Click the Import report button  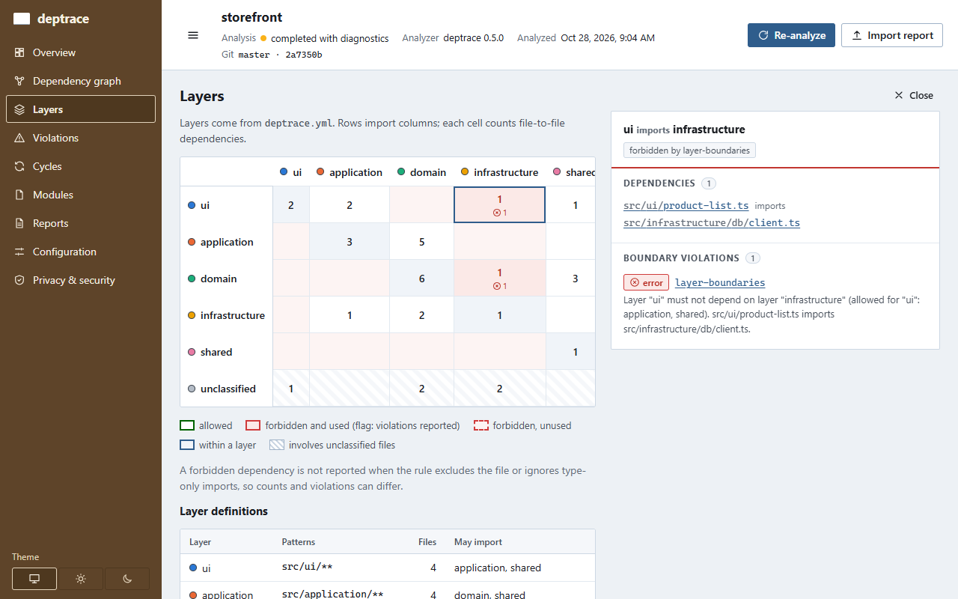coord(892,35)
